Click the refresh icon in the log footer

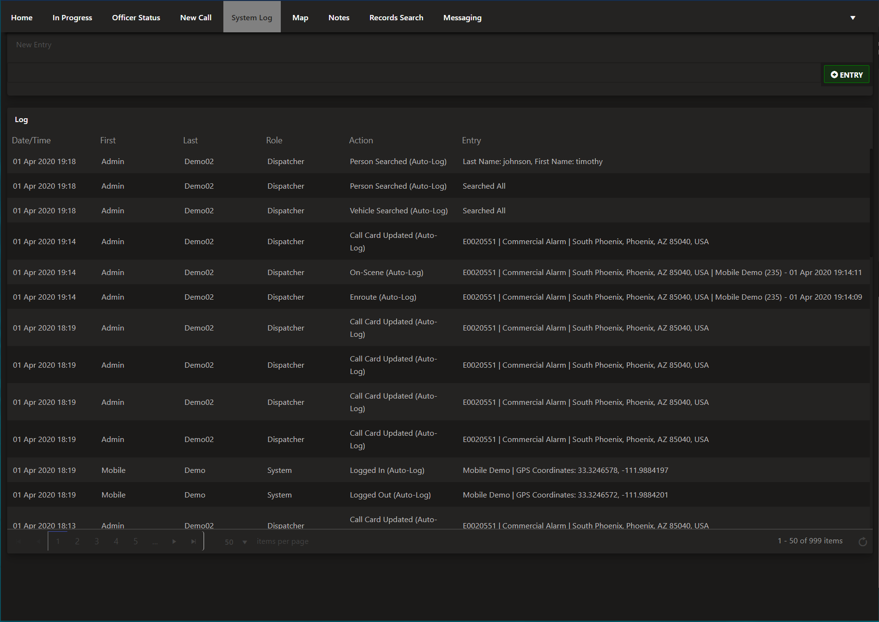pos(863,542)
